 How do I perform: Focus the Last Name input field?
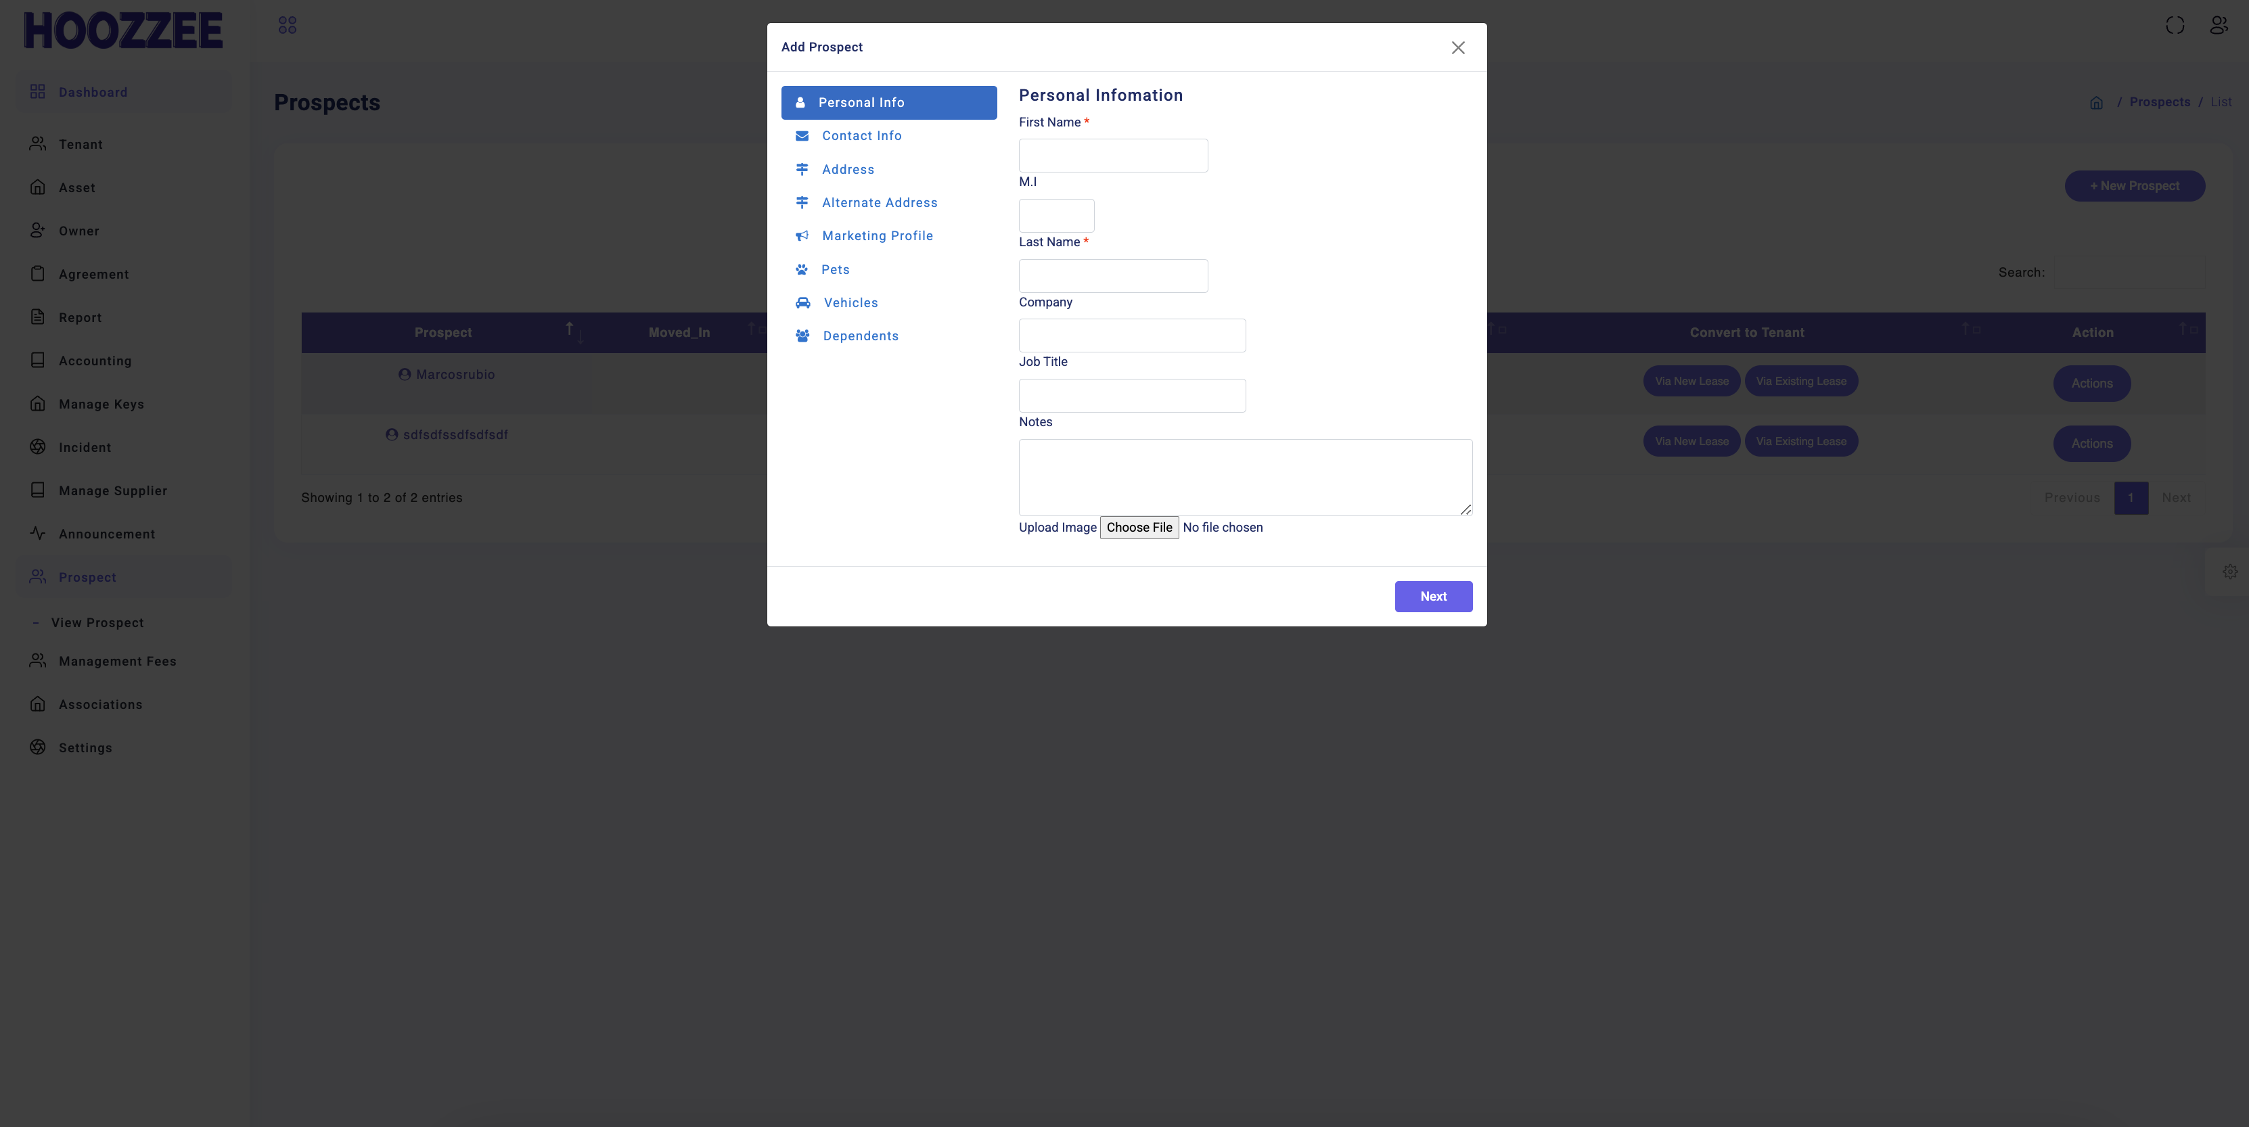tap(1113, 276)
